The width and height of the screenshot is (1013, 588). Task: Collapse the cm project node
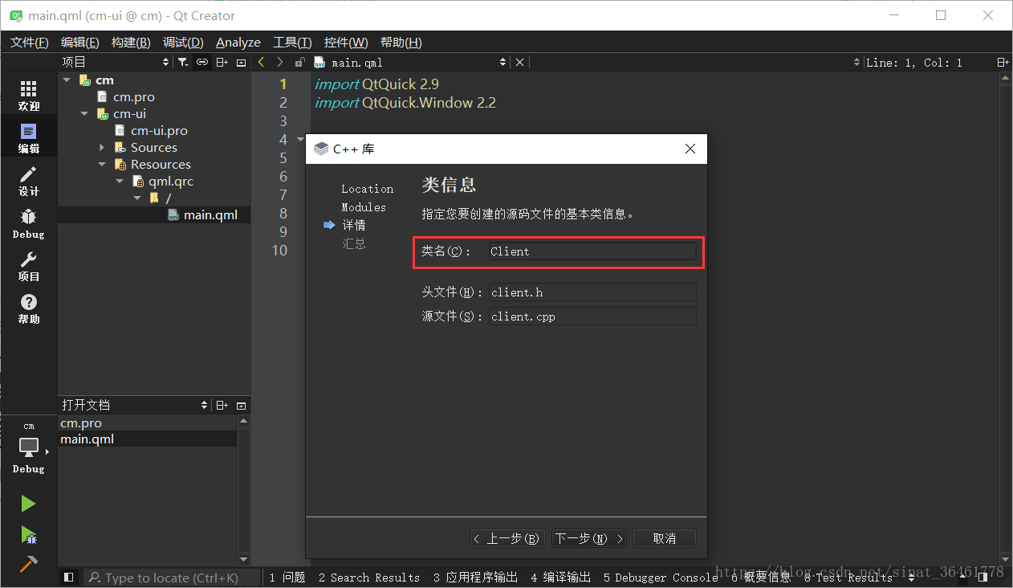(x=67, y=80)
